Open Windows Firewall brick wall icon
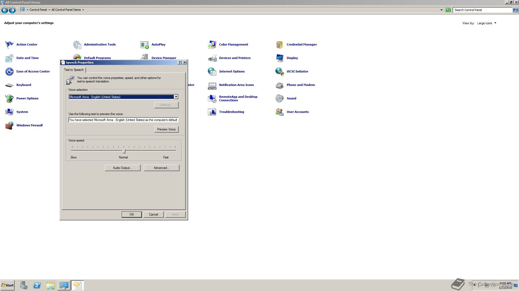Image resolution: width=519 pixels, height=291 pixels. (9, 125)
